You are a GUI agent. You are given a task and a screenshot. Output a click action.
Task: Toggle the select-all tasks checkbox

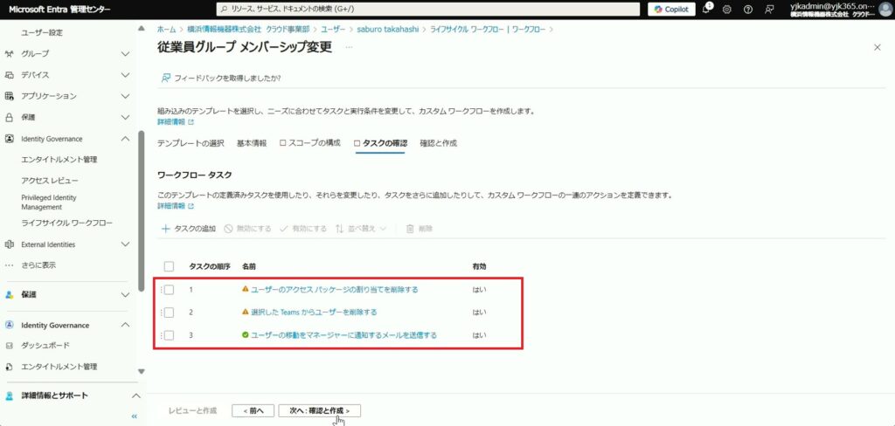click(x=169, y=266)
